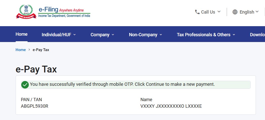Click the e-Filing Anywhere Anytime logo text
This screenshot has width=265, height=120.
tap(64, 12)
